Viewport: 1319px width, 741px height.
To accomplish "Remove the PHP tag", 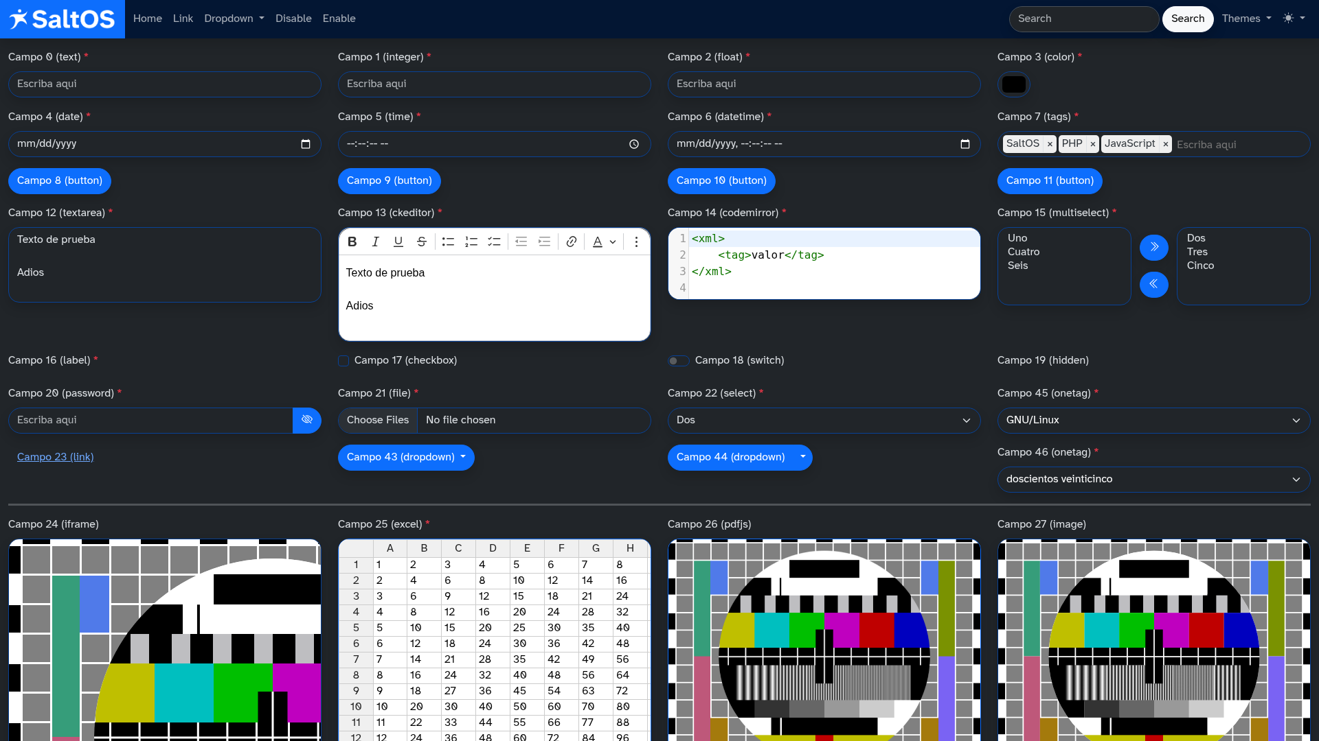I will coord(1092,144).
